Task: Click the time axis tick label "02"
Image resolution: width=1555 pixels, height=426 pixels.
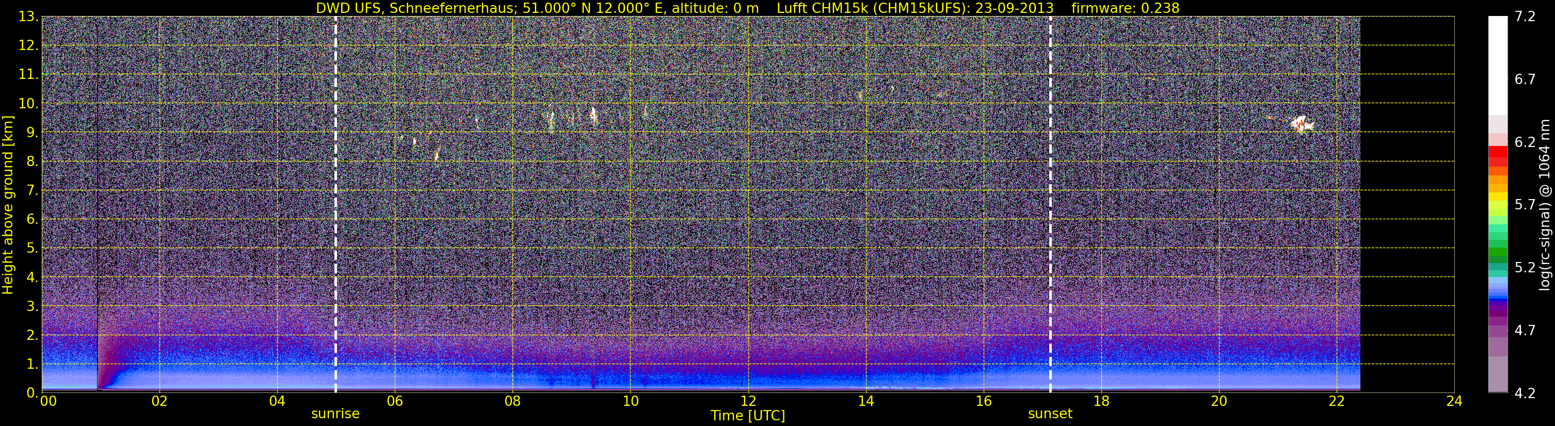Action: pyautogui.click(x=159, y=401)
